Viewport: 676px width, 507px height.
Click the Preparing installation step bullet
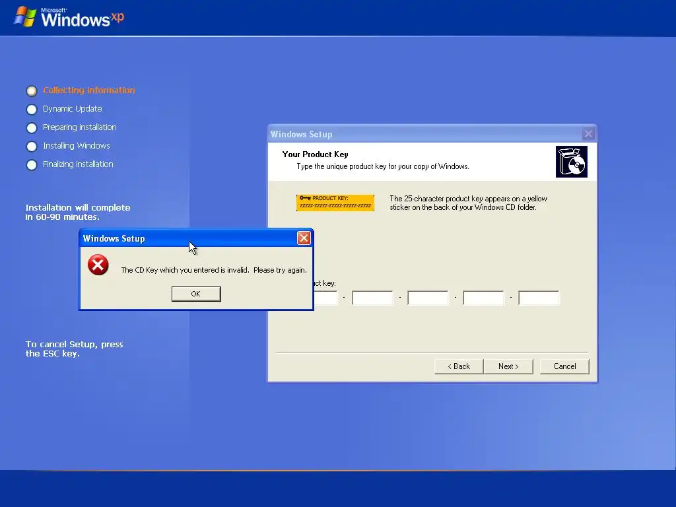(x=32, y=128)
